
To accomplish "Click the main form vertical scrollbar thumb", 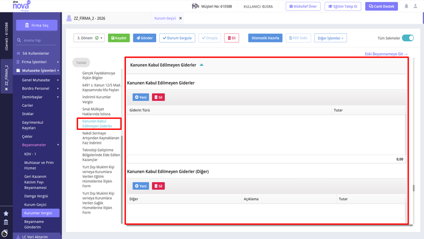I will (414, 188).
